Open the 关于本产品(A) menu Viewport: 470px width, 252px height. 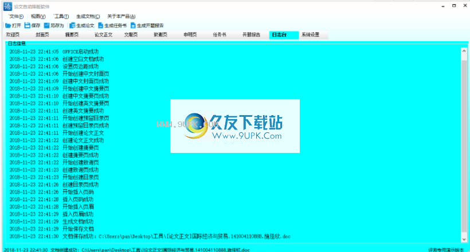[121, 17]
